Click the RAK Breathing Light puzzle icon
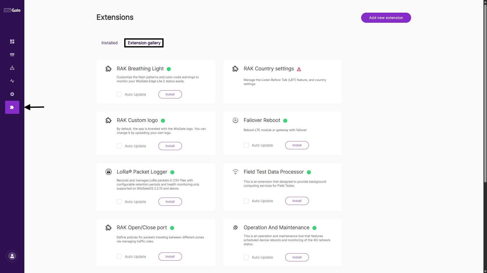The height and width of the screenshot is (273, 487). [109, 69]
